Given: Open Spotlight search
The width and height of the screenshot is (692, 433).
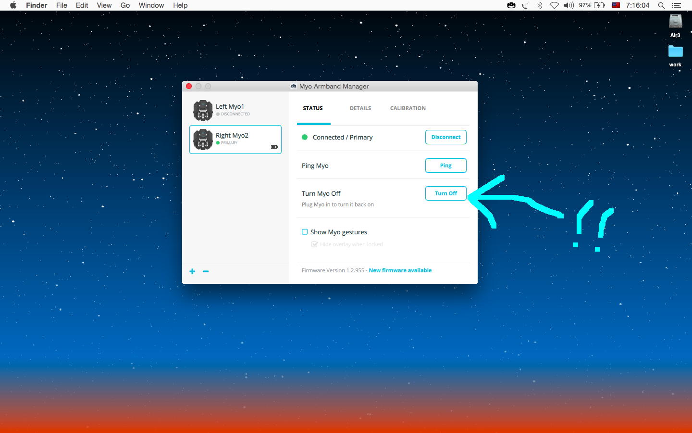Looking at the screenshot, I should tap(661, 5).
